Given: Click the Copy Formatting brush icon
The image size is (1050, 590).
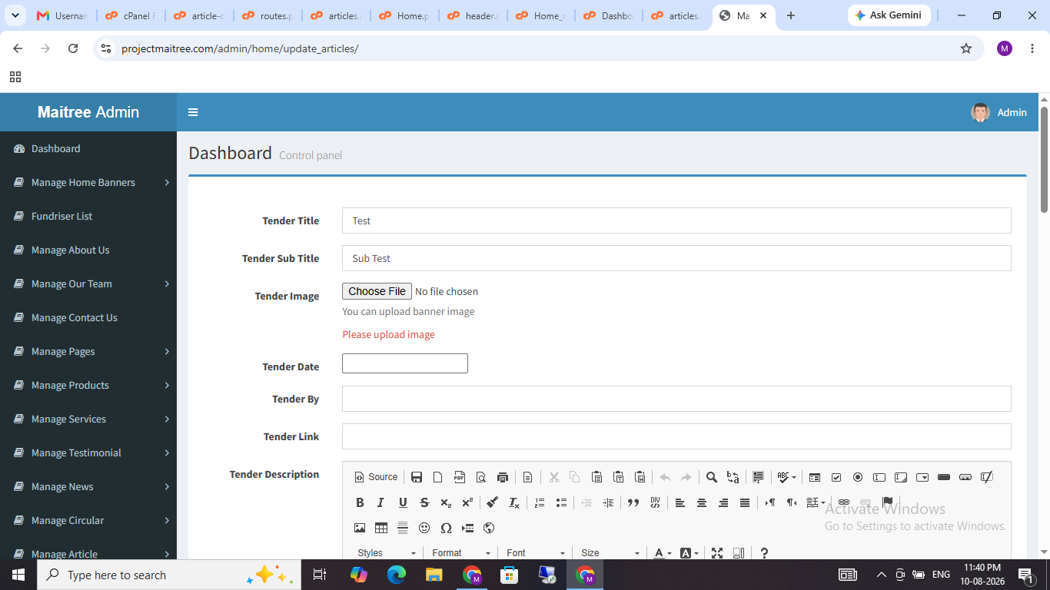Looking at the screenshot, I should pyautogui.click(x=493, y=502).
